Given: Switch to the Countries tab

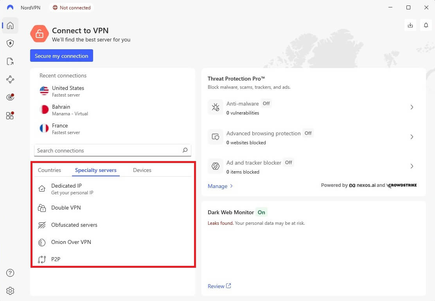Looking at the screenshot, I should click(x=49, y=170).
